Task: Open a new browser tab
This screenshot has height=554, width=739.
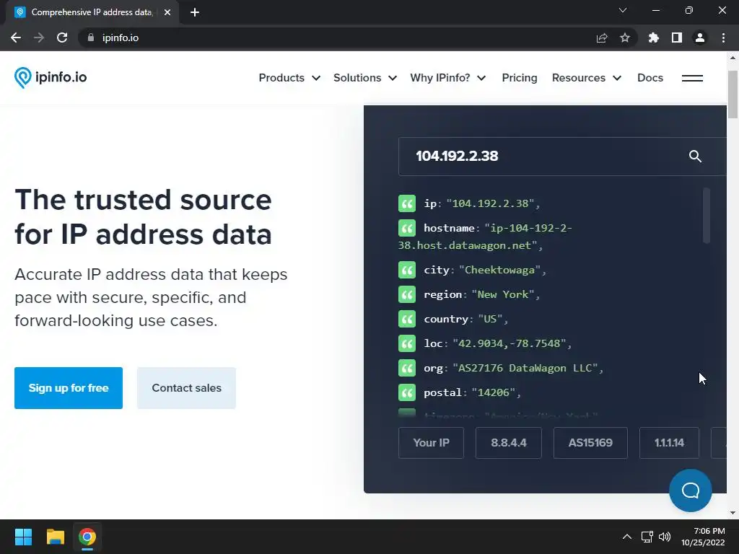Action: click(195, 12)
